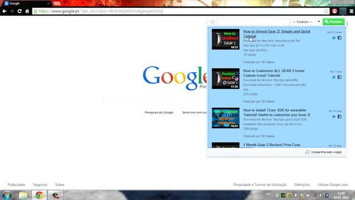Click the faded logo icon beside widget search box
The image size is (355, 200).
[x=212, y=22]
